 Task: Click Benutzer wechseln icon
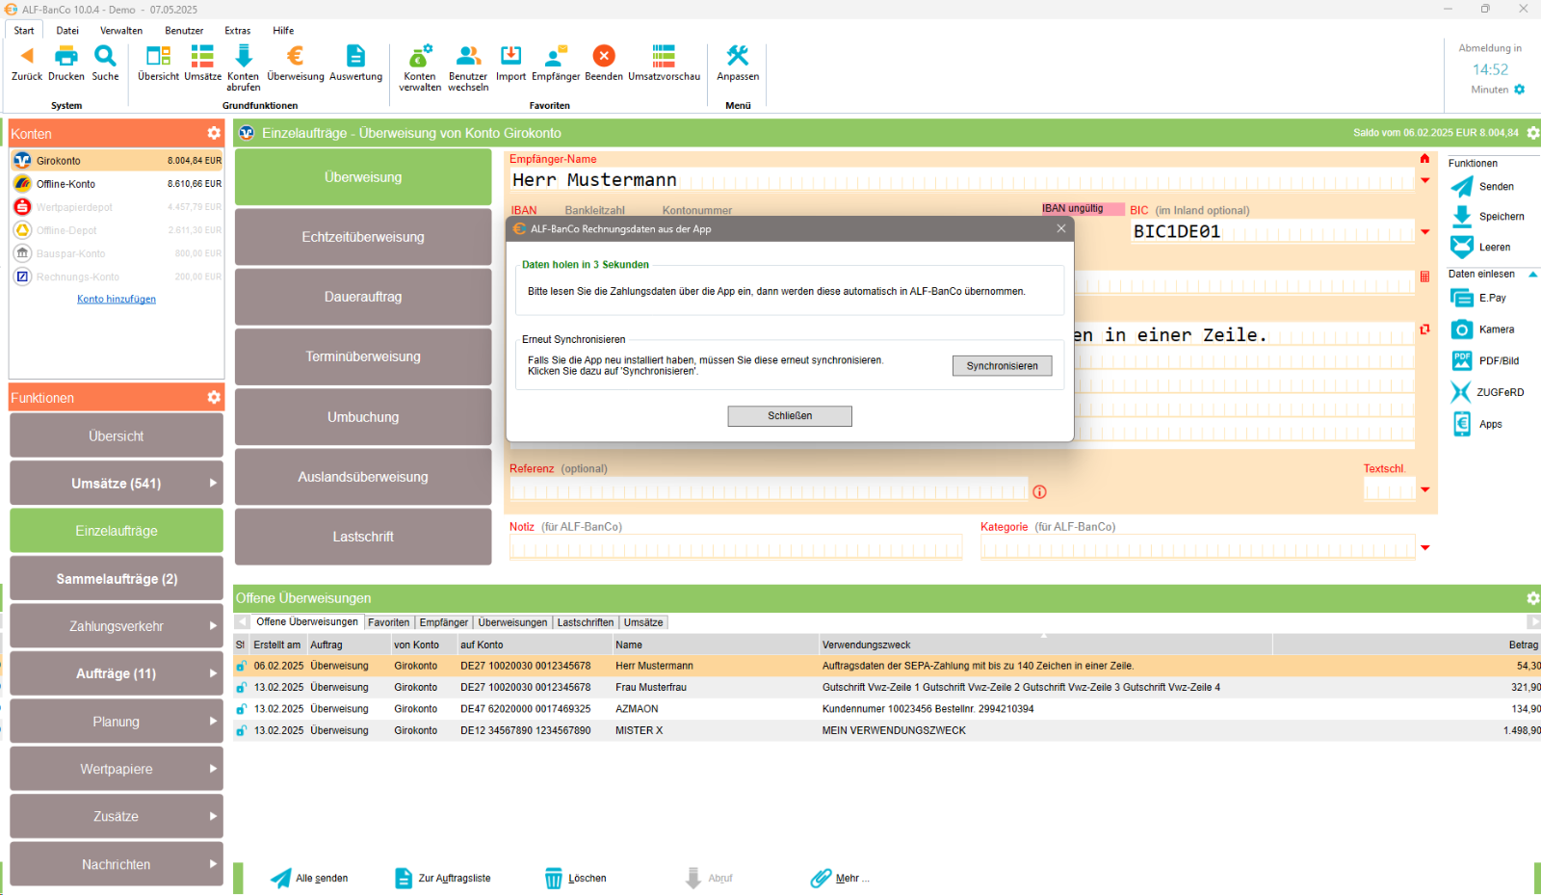(468, 56)
